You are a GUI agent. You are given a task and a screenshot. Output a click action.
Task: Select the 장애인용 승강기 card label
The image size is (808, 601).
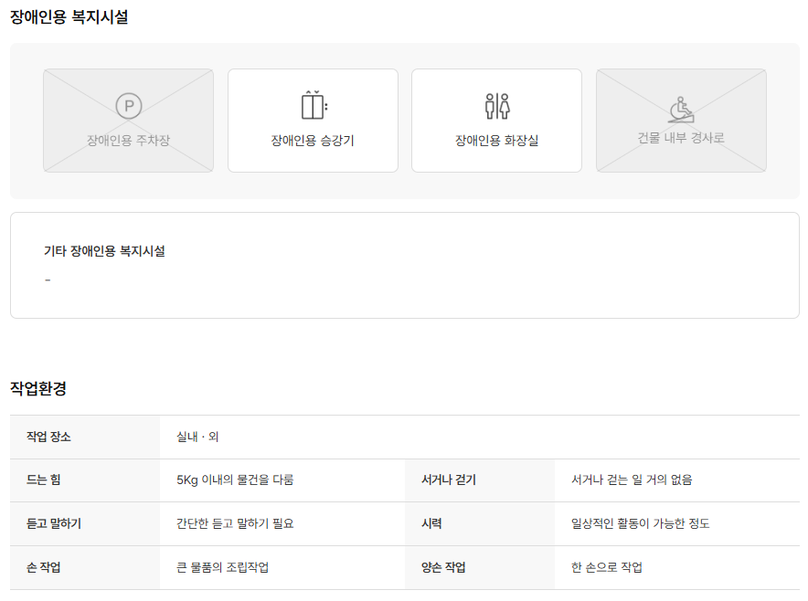(313, 140)
